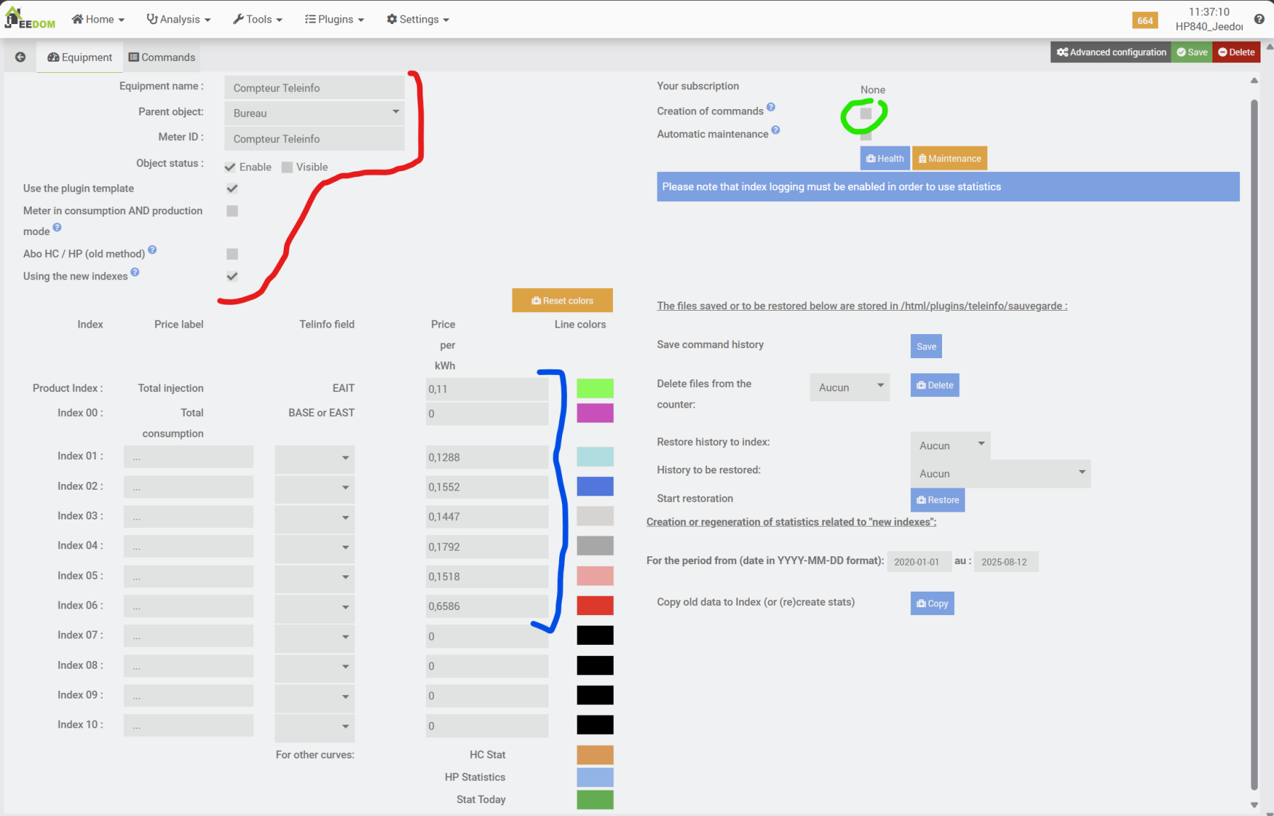Click help icon beside Creation of commands
Screen dimensions: 1274x816
(771, 108)
